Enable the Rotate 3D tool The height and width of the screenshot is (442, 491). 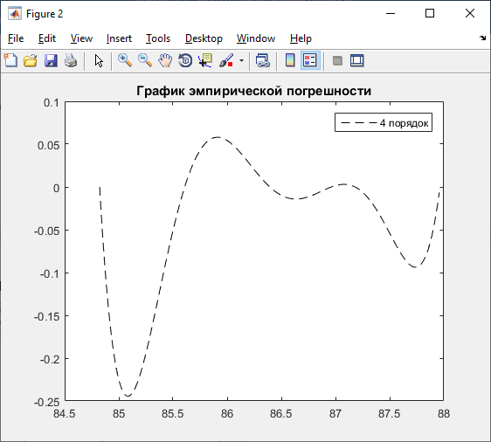click(x=185, y=60)
